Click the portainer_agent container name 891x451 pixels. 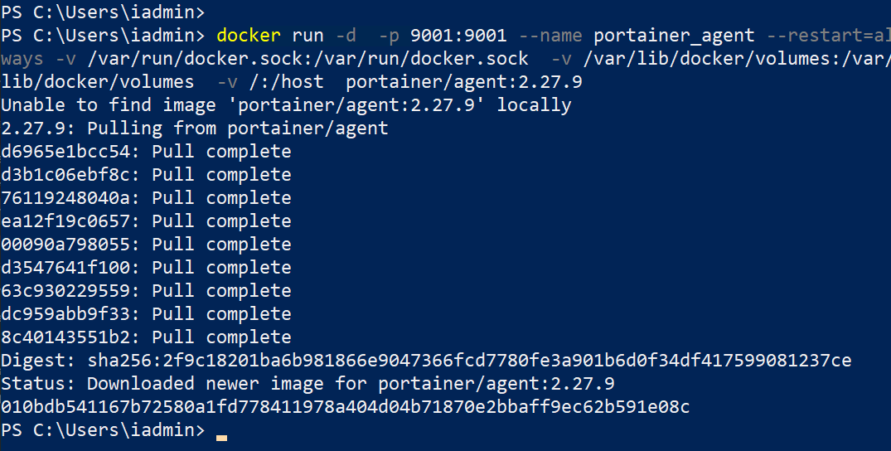point(674,36)
